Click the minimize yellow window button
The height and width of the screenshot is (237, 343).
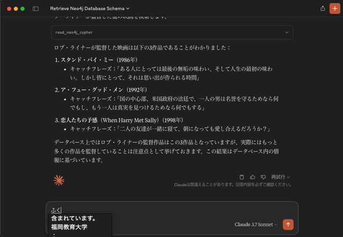click(x=16, y=9)
